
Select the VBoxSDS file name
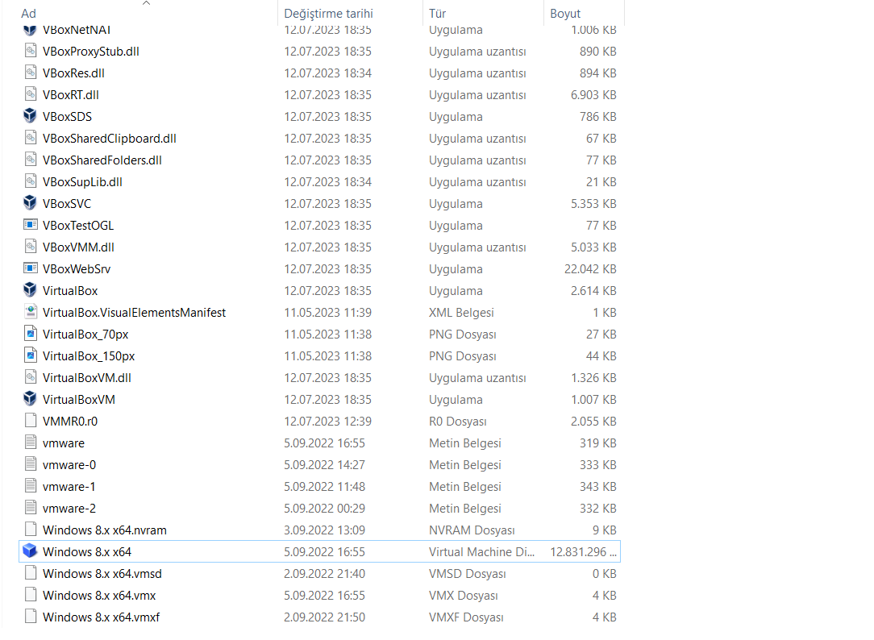click(x=68, y=116)
